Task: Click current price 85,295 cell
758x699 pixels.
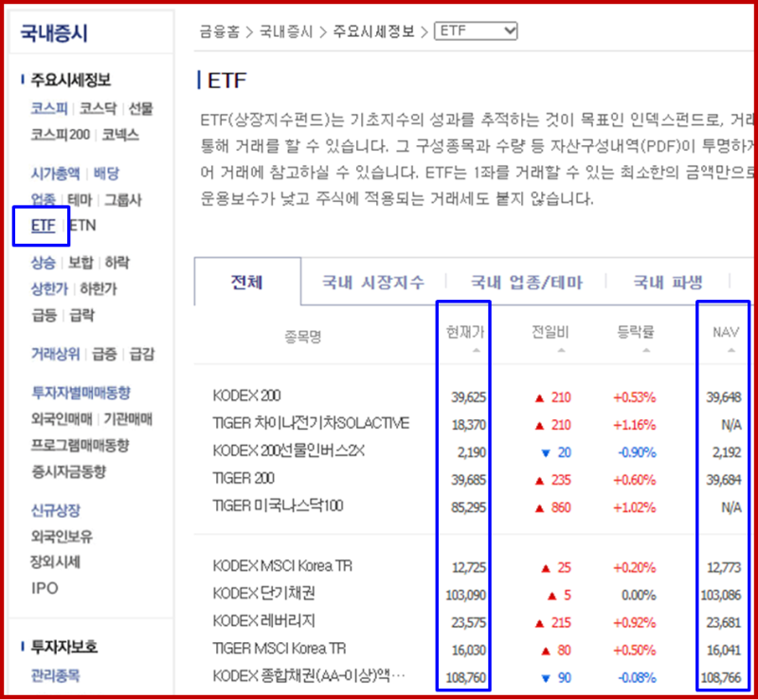Action: pyautogui.click(x=468, y=507)
